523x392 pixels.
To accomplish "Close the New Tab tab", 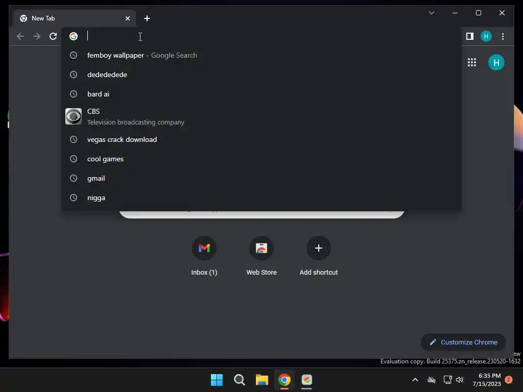I will pos(127,18).
